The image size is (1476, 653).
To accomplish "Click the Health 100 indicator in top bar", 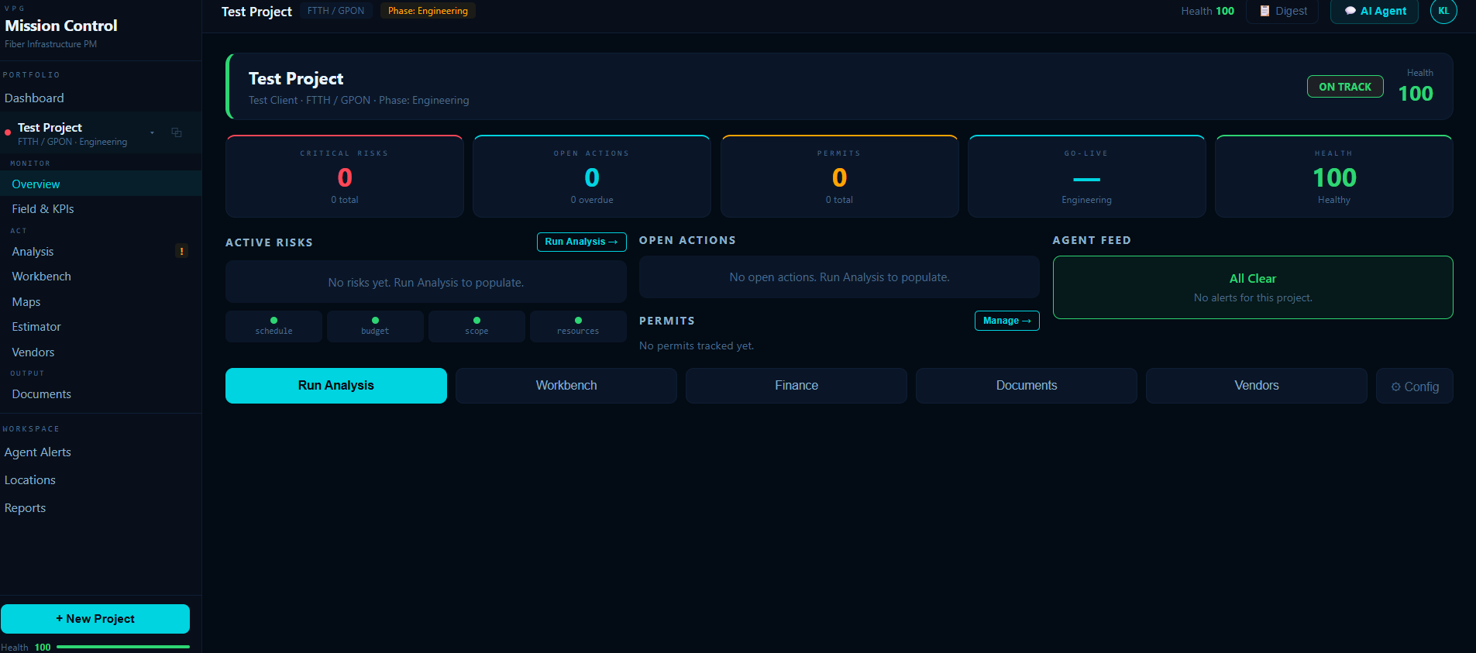I will tap(1207, 11).
